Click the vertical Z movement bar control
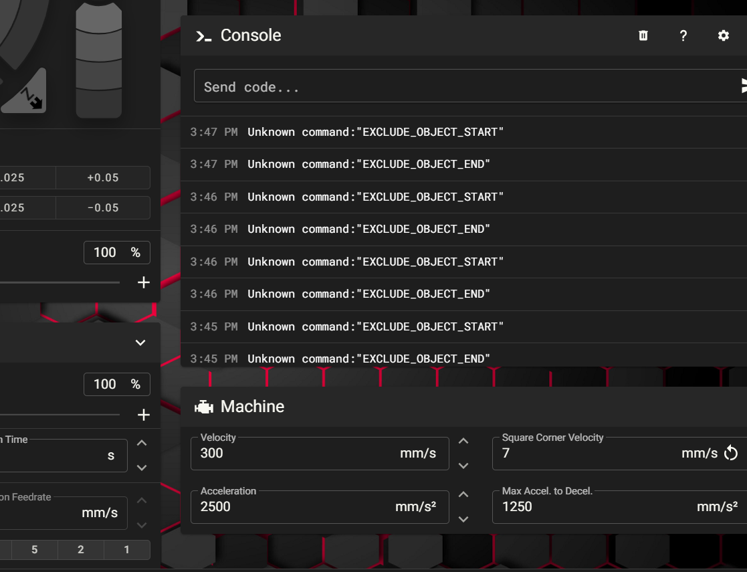The image size is (747, 572). pyautogui.click(x=98, y=60)
